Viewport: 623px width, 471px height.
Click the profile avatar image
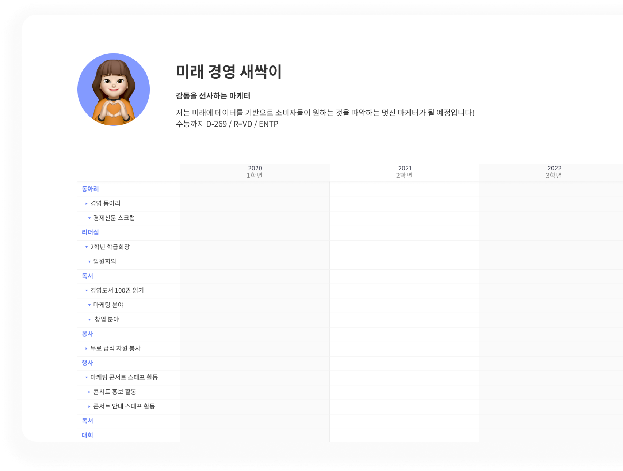pos(114,90)
